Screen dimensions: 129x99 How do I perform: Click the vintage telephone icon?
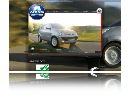pos(32,49)
